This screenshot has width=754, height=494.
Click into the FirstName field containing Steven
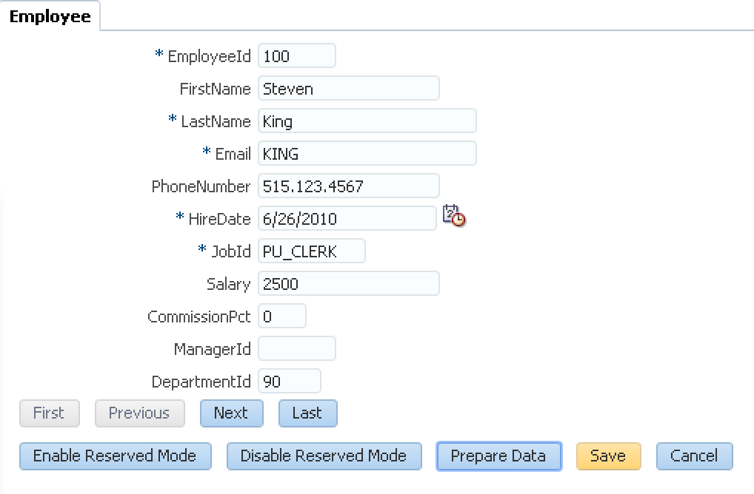(349, 88)
